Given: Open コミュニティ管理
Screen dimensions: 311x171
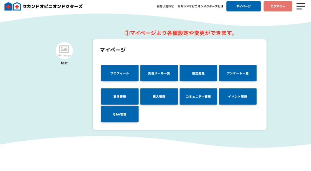Looking at the screenshot, I should (x=198, y=96).
